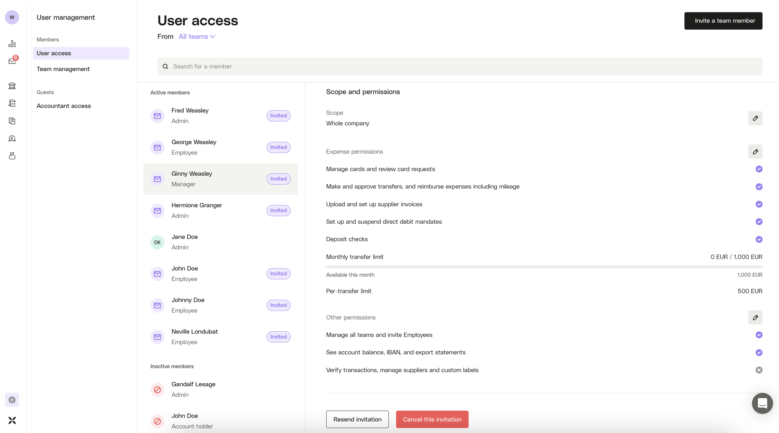Click the direct debit mandates checkmark

pyautogui.click(x=759, y=222)
